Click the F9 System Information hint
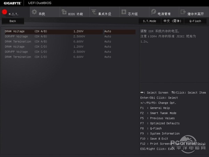Image resolution: width=209 pixels, height=157 pixels. (x=160, y=134)
